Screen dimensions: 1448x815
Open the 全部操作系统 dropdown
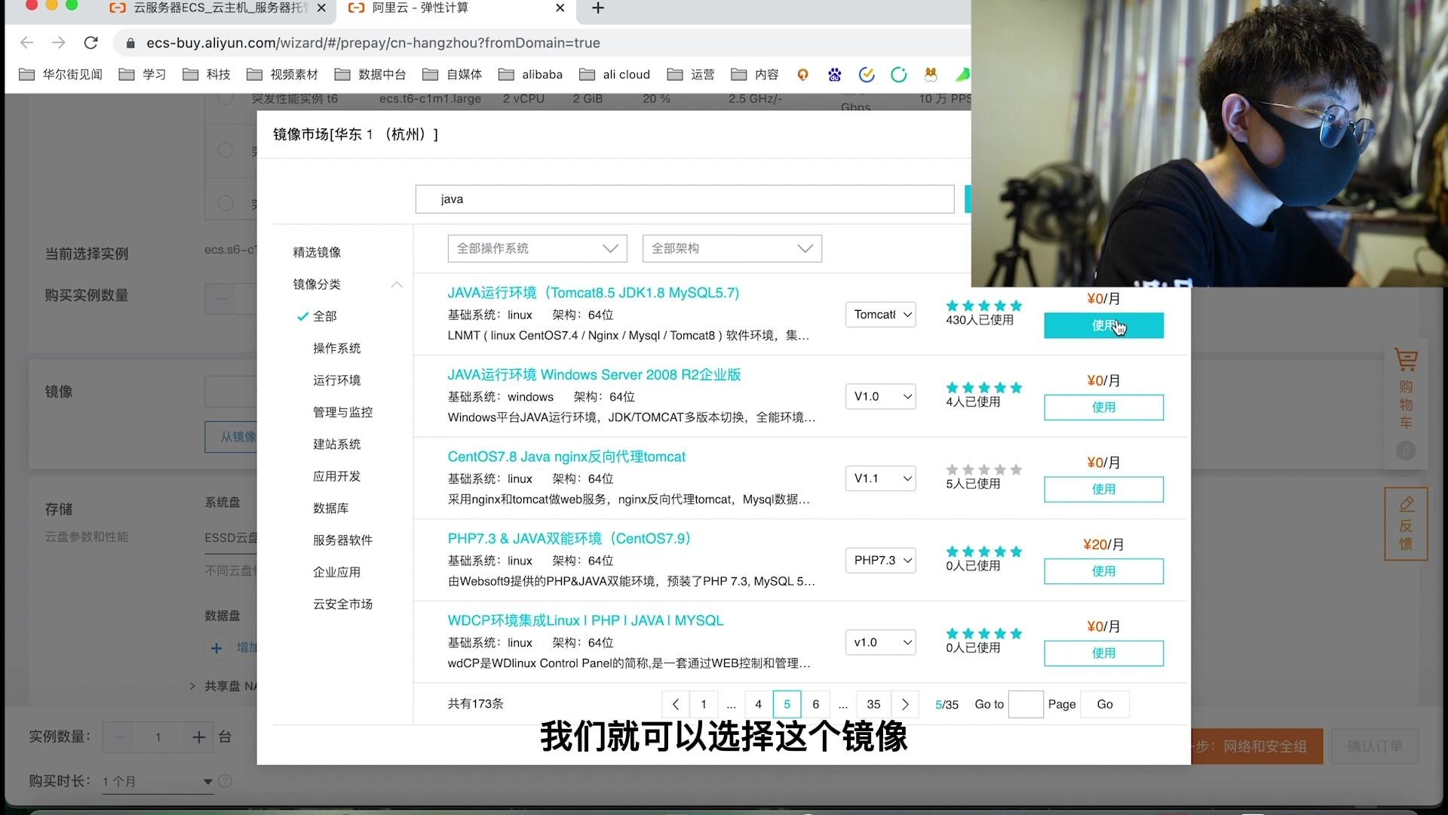tap(537, 248)
